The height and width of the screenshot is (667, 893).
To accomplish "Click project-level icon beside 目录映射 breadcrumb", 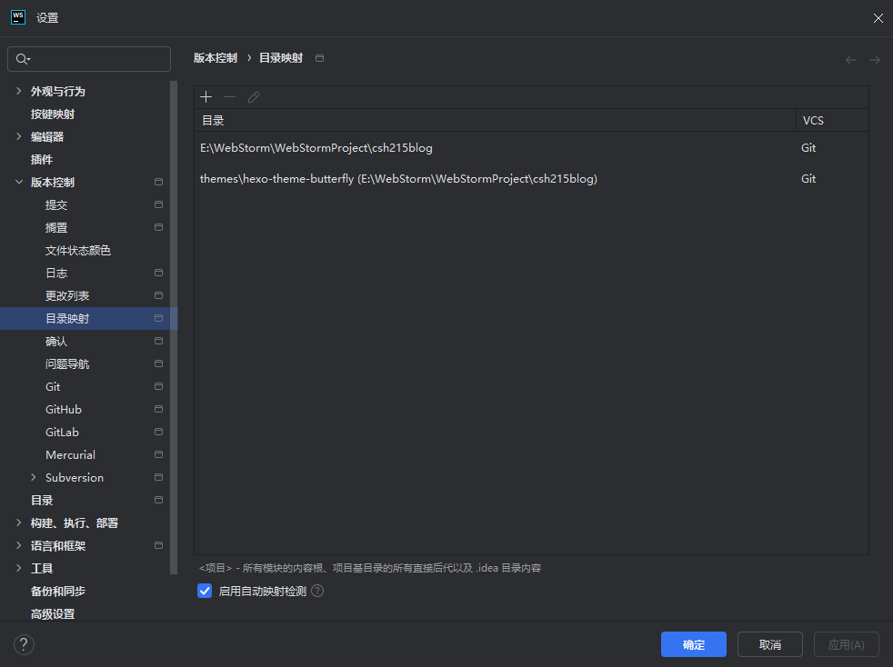I will click(x=319, y=58).
